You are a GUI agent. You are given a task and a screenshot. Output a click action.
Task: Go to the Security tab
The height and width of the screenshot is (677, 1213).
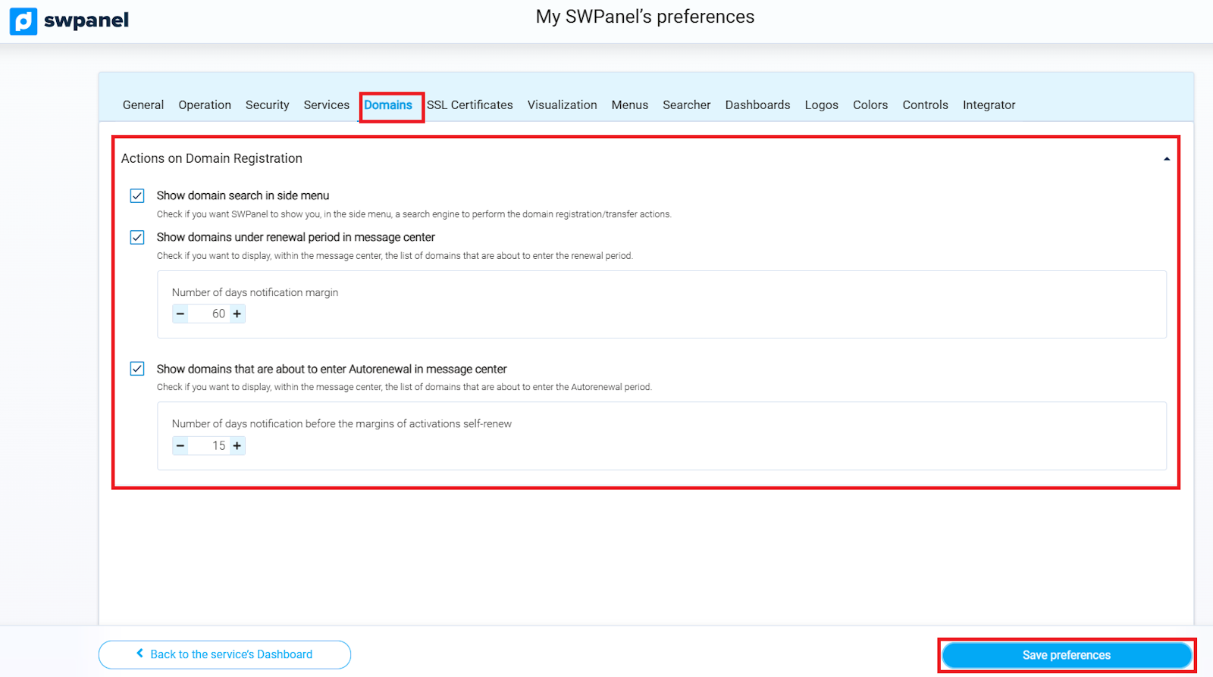tap(267, 105)
